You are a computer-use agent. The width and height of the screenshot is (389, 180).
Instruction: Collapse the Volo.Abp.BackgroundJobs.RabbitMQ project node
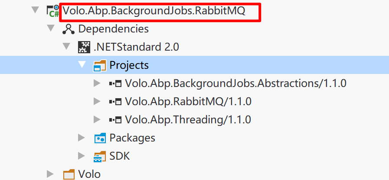pos(35,10)
